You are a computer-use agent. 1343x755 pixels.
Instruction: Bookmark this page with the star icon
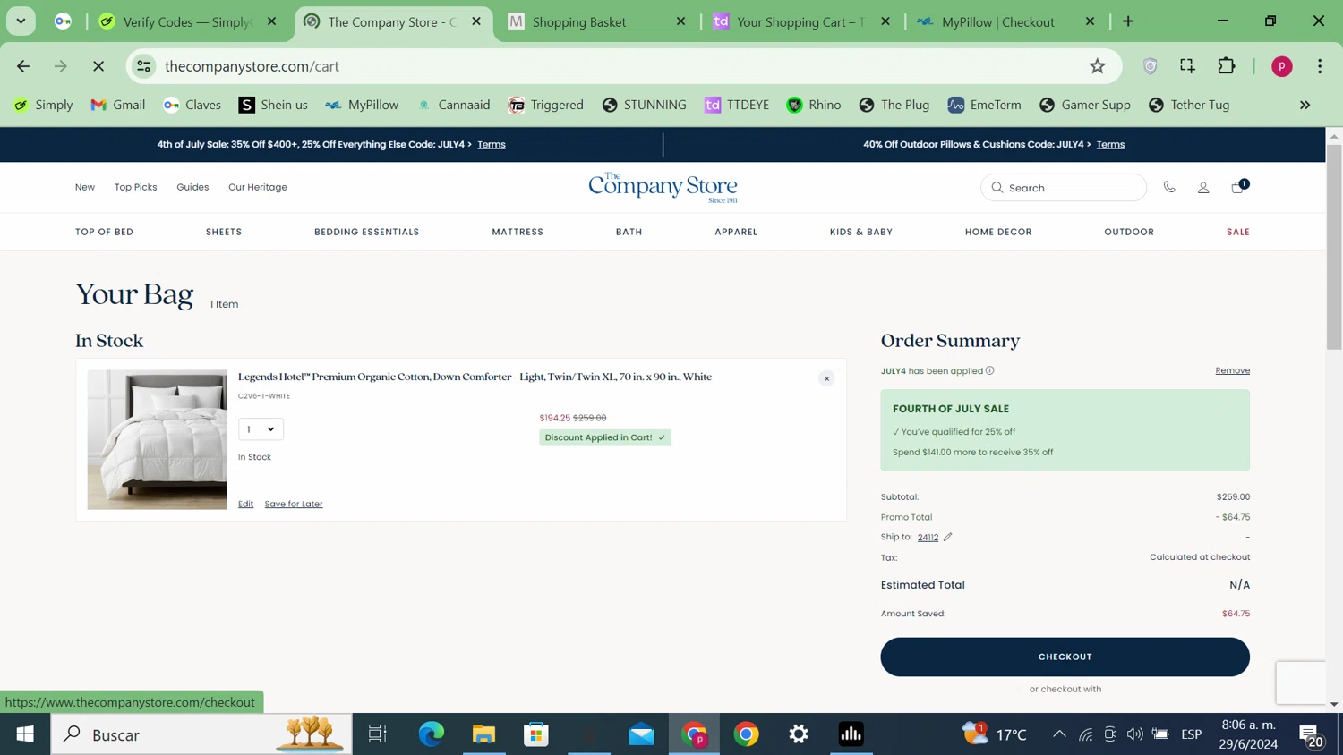point(1097,66)
